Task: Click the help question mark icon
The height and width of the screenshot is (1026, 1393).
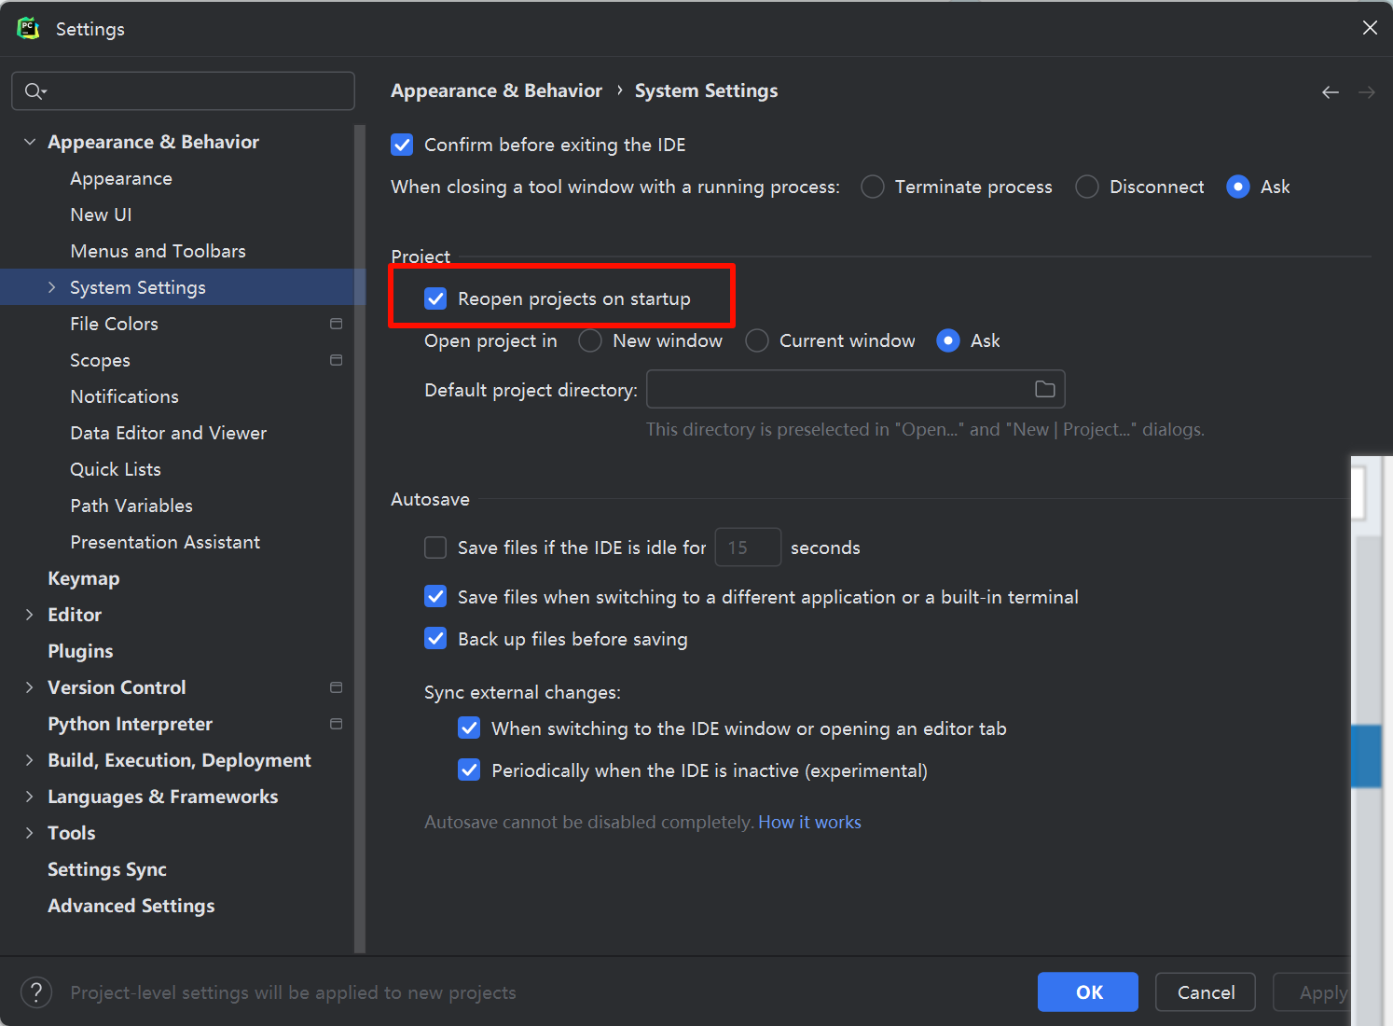Action: (x=36, y=991)
